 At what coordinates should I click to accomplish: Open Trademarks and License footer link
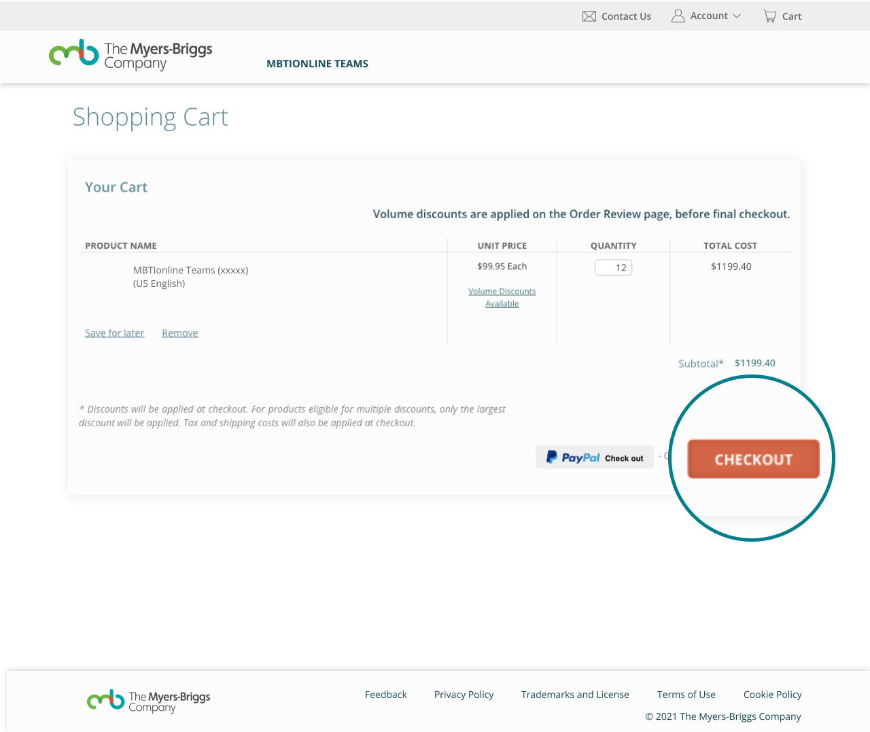(x=575, y=695)
